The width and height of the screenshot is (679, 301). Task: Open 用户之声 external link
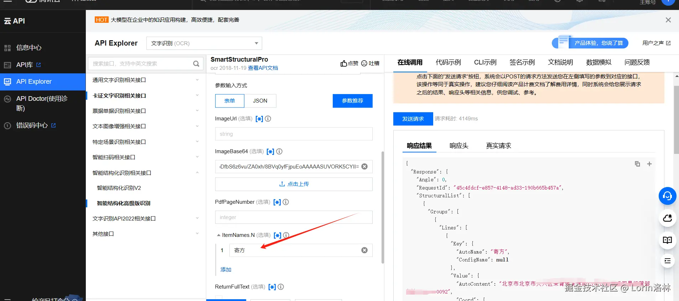click(x=656, y=43)
